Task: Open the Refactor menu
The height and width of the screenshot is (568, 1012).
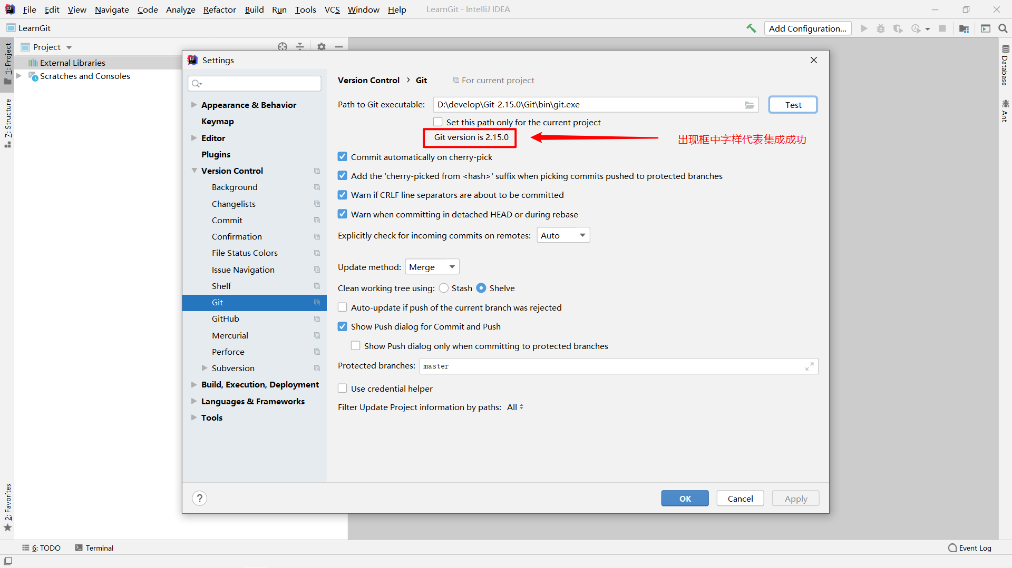Action: click(x=220, y=9)
